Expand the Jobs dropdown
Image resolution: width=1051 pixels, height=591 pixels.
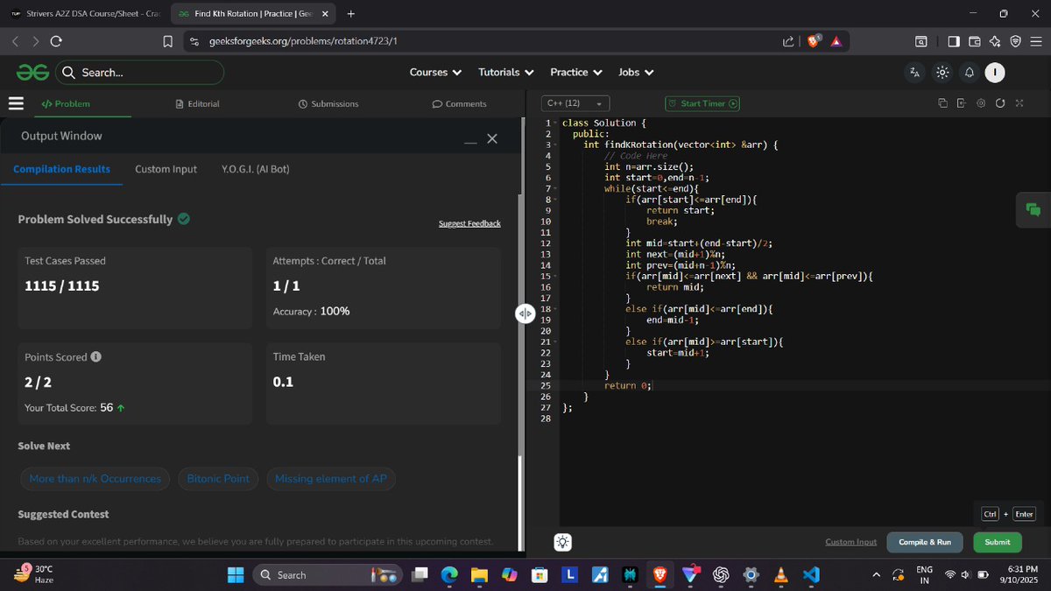[x=635, y=72]
